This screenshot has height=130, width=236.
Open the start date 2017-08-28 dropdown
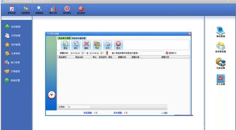click(83, 53)
